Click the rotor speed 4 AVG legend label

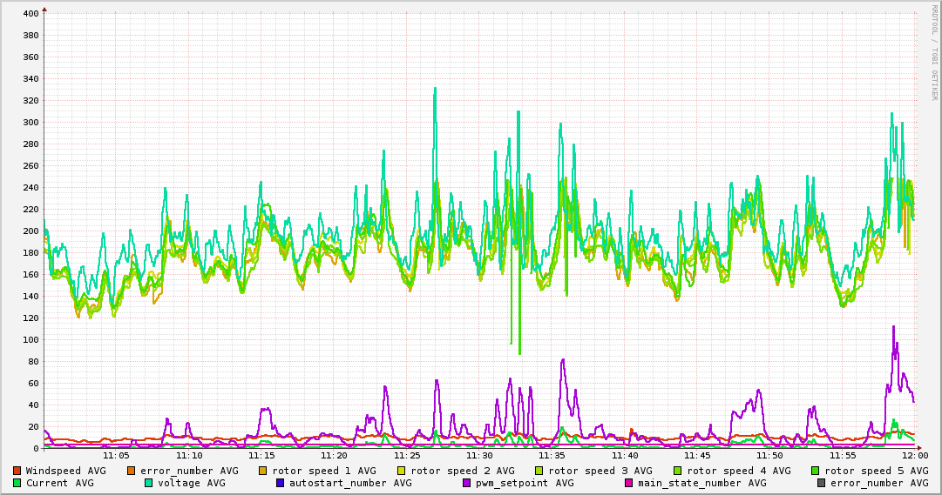pyautogui.click(x=738, y=471)
